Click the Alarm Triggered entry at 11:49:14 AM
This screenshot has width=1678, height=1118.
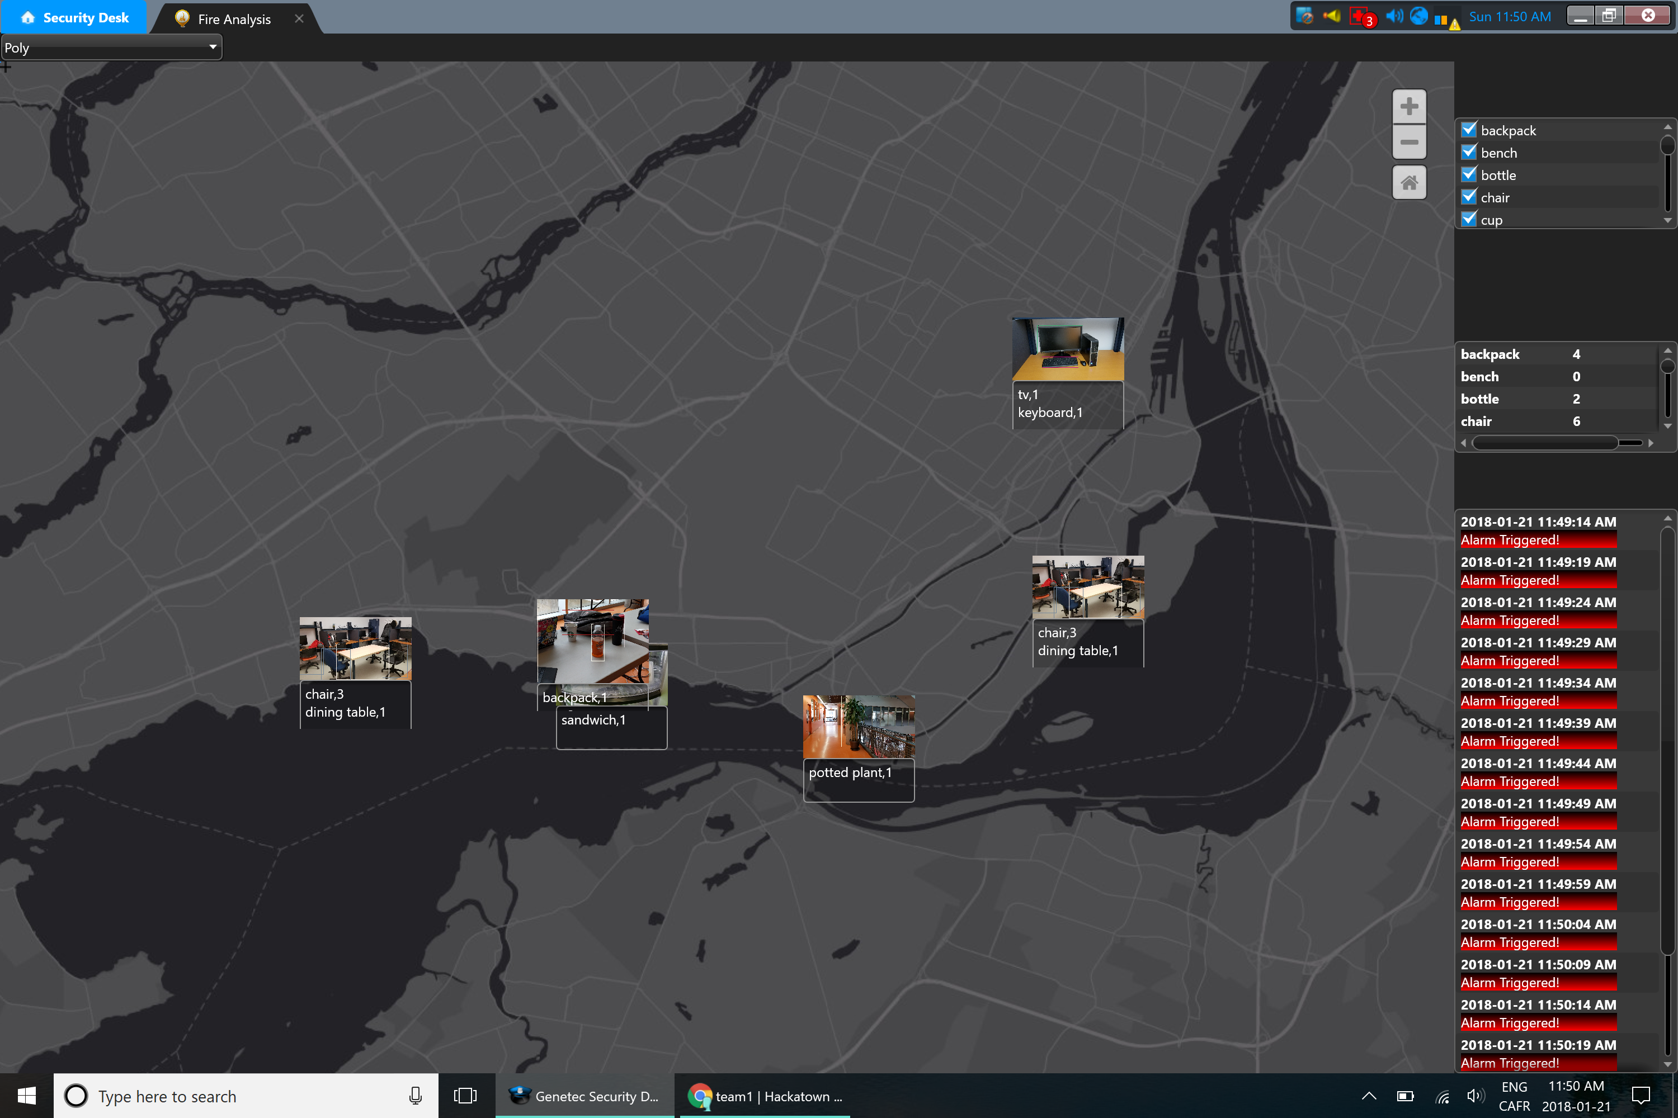point(1538,540)
